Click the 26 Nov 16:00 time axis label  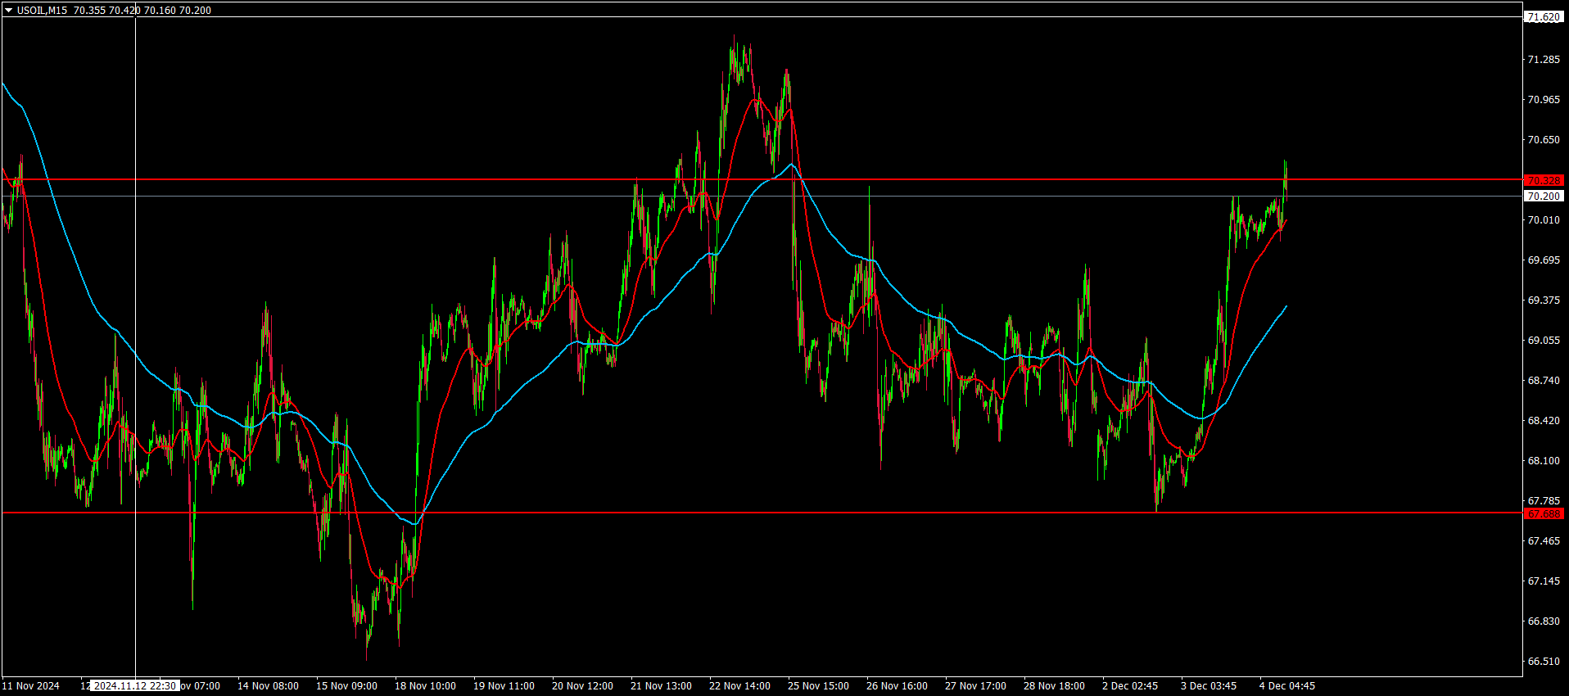(x=897, y=686)
